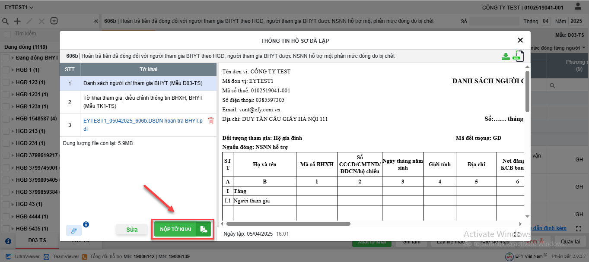Click the blue info icon near paperclip
The width and height of the screenshot is (589, 262).
tap(86, 224)
